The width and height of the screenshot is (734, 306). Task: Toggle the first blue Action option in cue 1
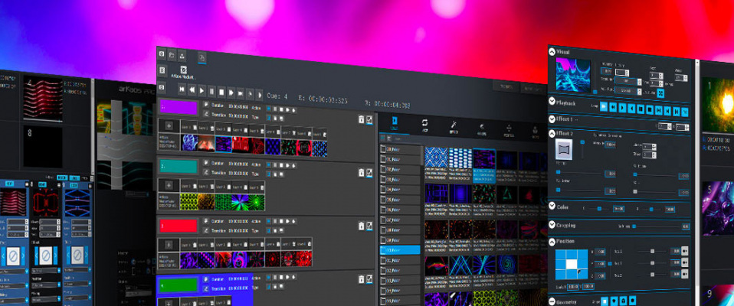269,109
